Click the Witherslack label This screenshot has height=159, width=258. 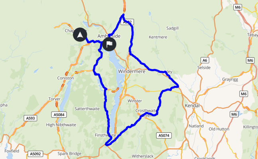[143, 156]
